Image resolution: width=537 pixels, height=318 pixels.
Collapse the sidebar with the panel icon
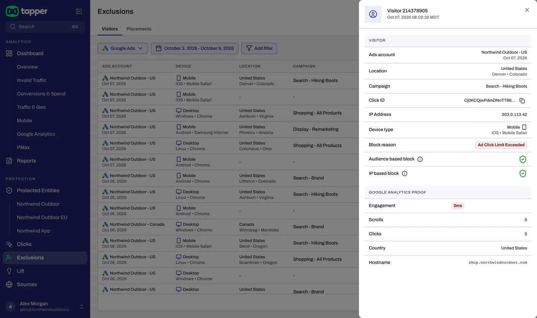tap(79, 11)
